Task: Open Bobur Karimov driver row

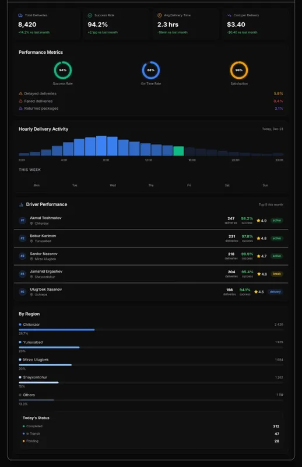Action: [151, 238]
